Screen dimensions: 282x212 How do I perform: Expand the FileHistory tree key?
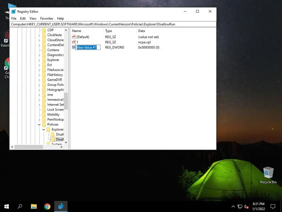coord(39,75)
